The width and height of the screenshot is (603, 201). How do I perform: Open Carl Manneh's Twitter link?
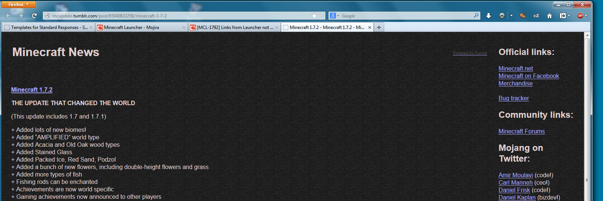(516, 183)
